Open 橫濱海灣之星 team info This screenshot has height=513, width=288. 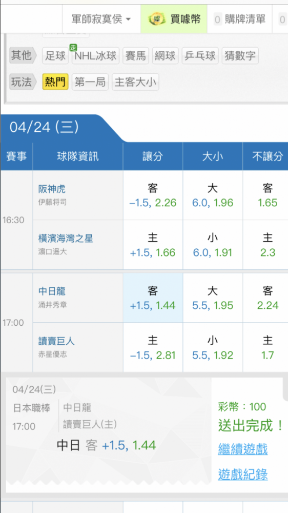[x=66, y=238]
